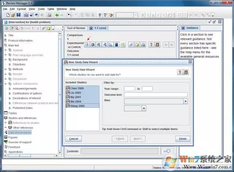The image size is (234, 172).
Task: Open the calculator icon in outcome toolbar
Action: [117, 45]
